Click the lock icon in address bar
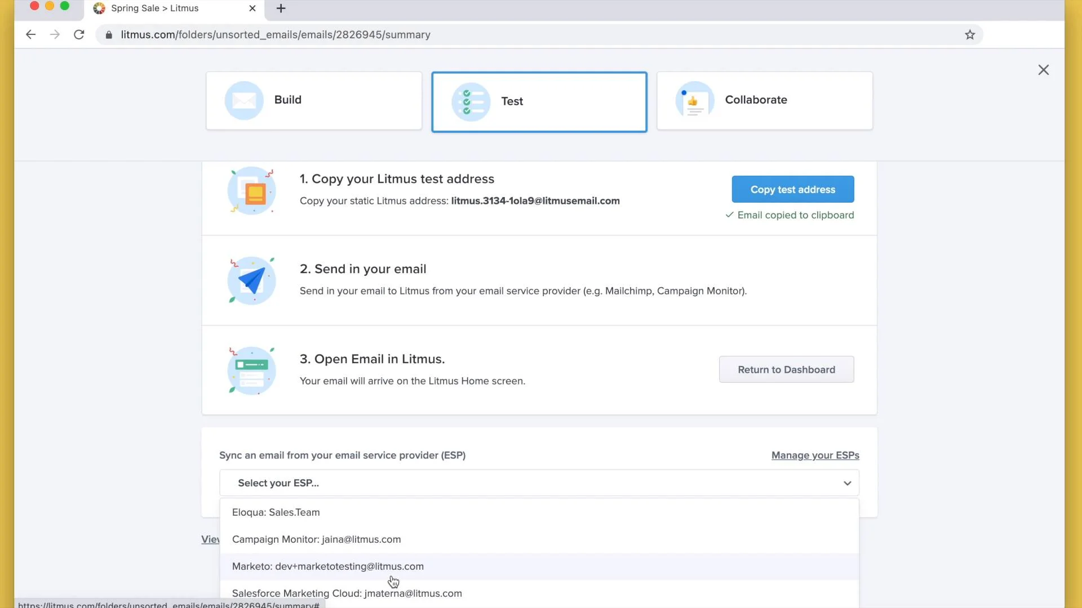Viewport: 1082px width, 608px height. 109,35
